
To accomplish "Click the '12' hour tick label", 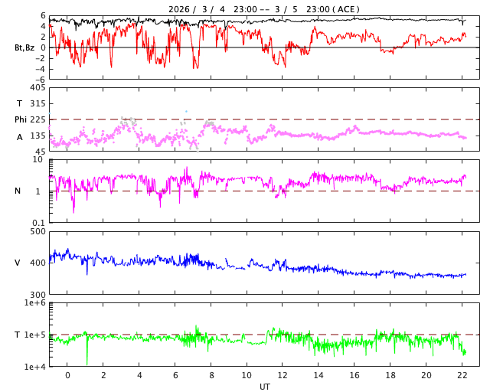I will (283, 375).
